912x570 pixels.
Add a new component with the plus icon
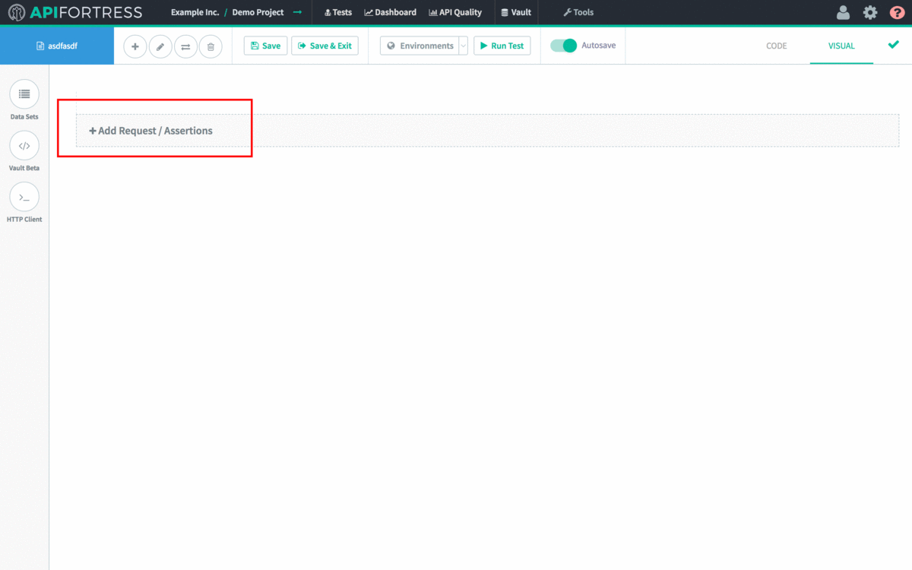click(x=135, y=46)
